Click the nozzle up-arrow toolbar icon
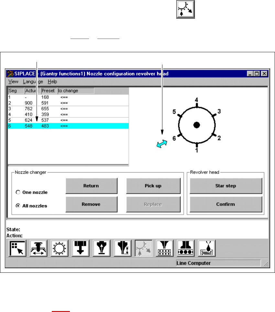 tap(101, 249)
